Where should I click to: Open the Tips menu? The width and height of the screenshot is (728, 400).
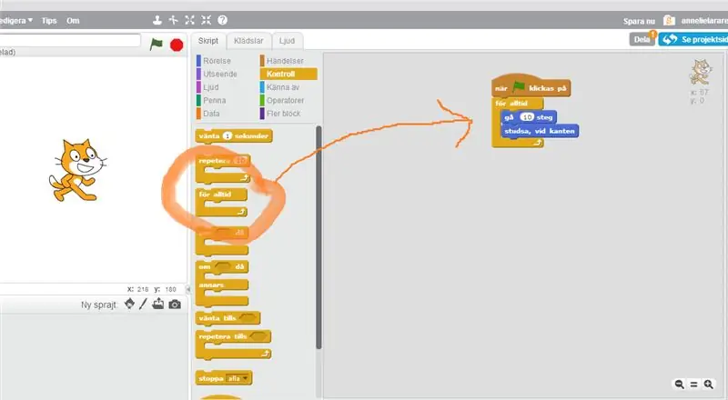click(x=49, y=20)
